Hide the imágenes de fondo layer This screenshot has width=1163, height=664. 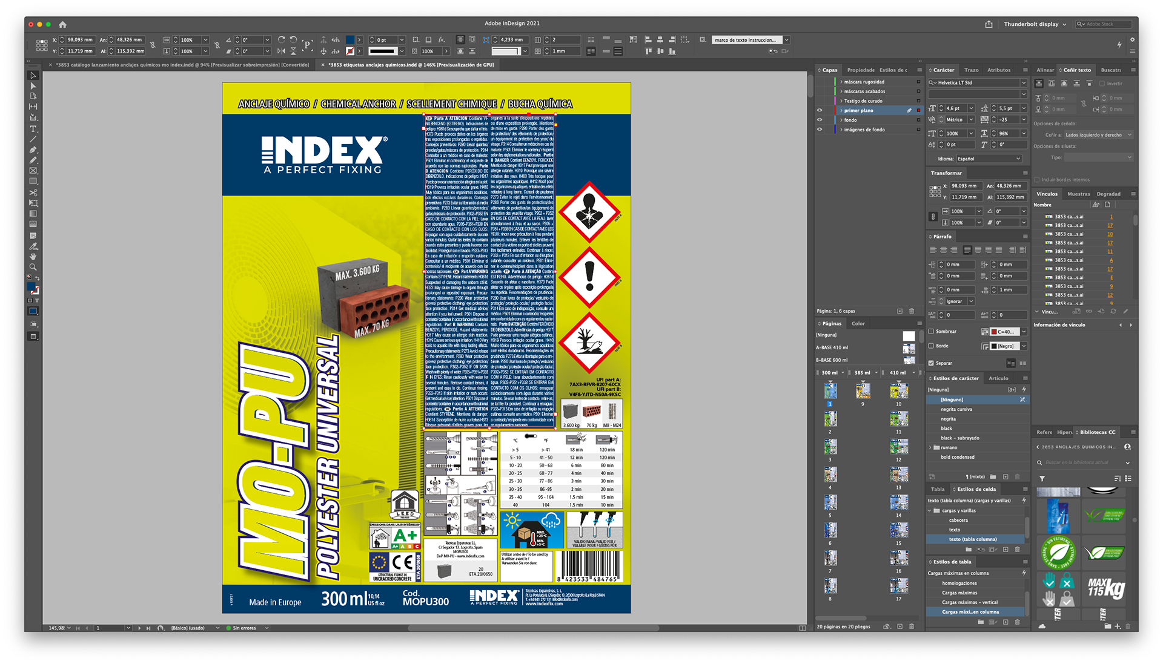[x=820, y=130]
